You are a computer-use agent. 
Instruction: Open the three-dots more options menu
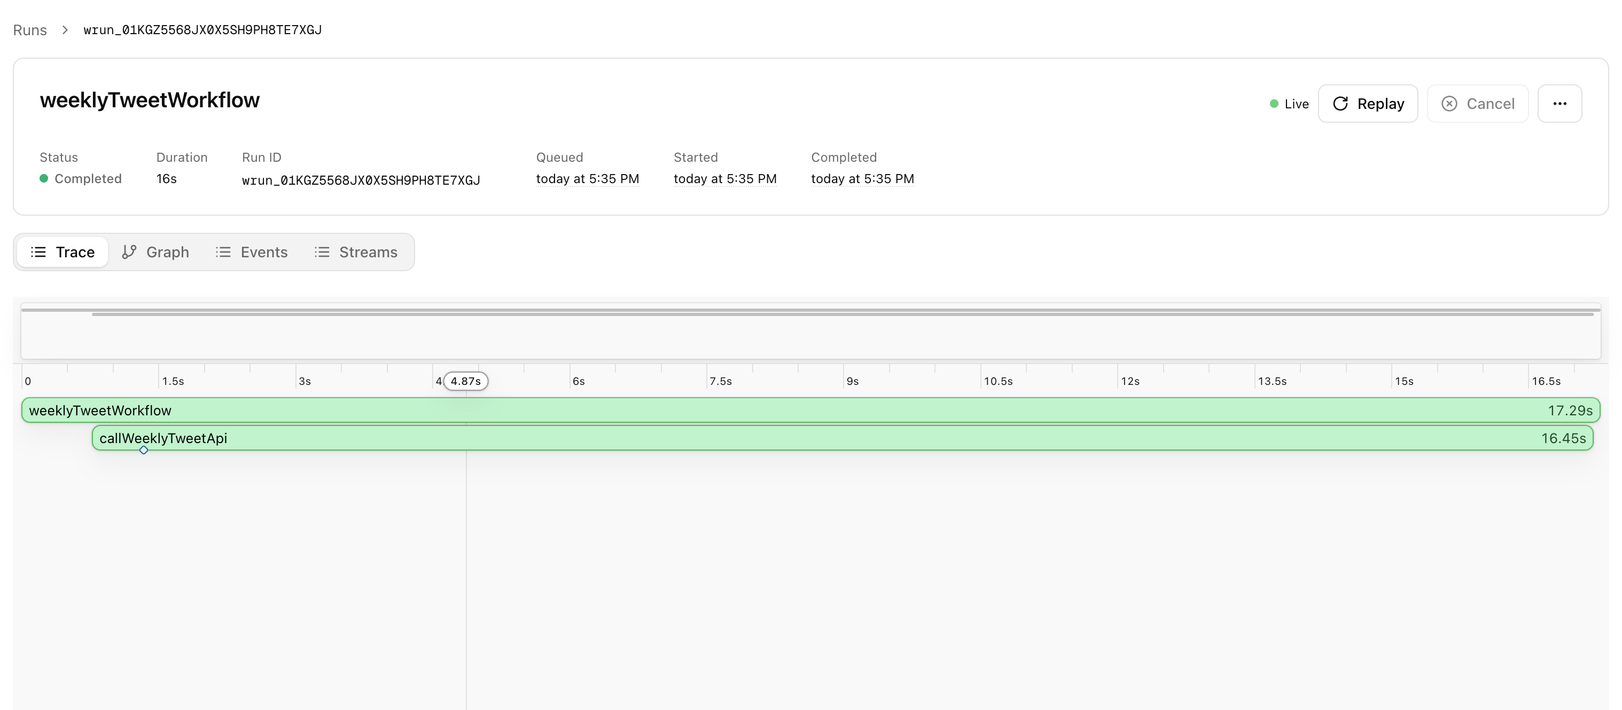[x=1559, y=104]
